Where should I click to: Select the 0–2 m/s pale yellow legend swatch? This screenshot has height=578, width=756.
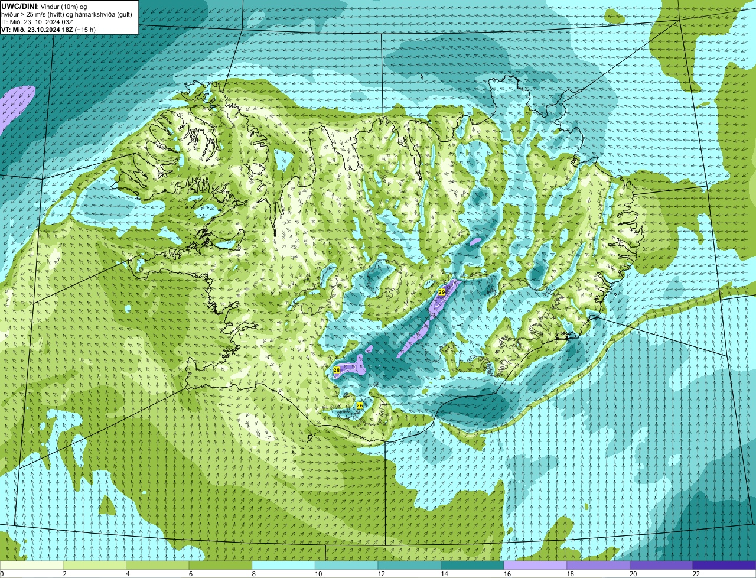coord(31,565)
